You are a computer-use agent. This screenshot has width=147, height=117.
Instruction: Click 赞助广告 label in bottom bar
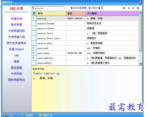pos(48,115)
